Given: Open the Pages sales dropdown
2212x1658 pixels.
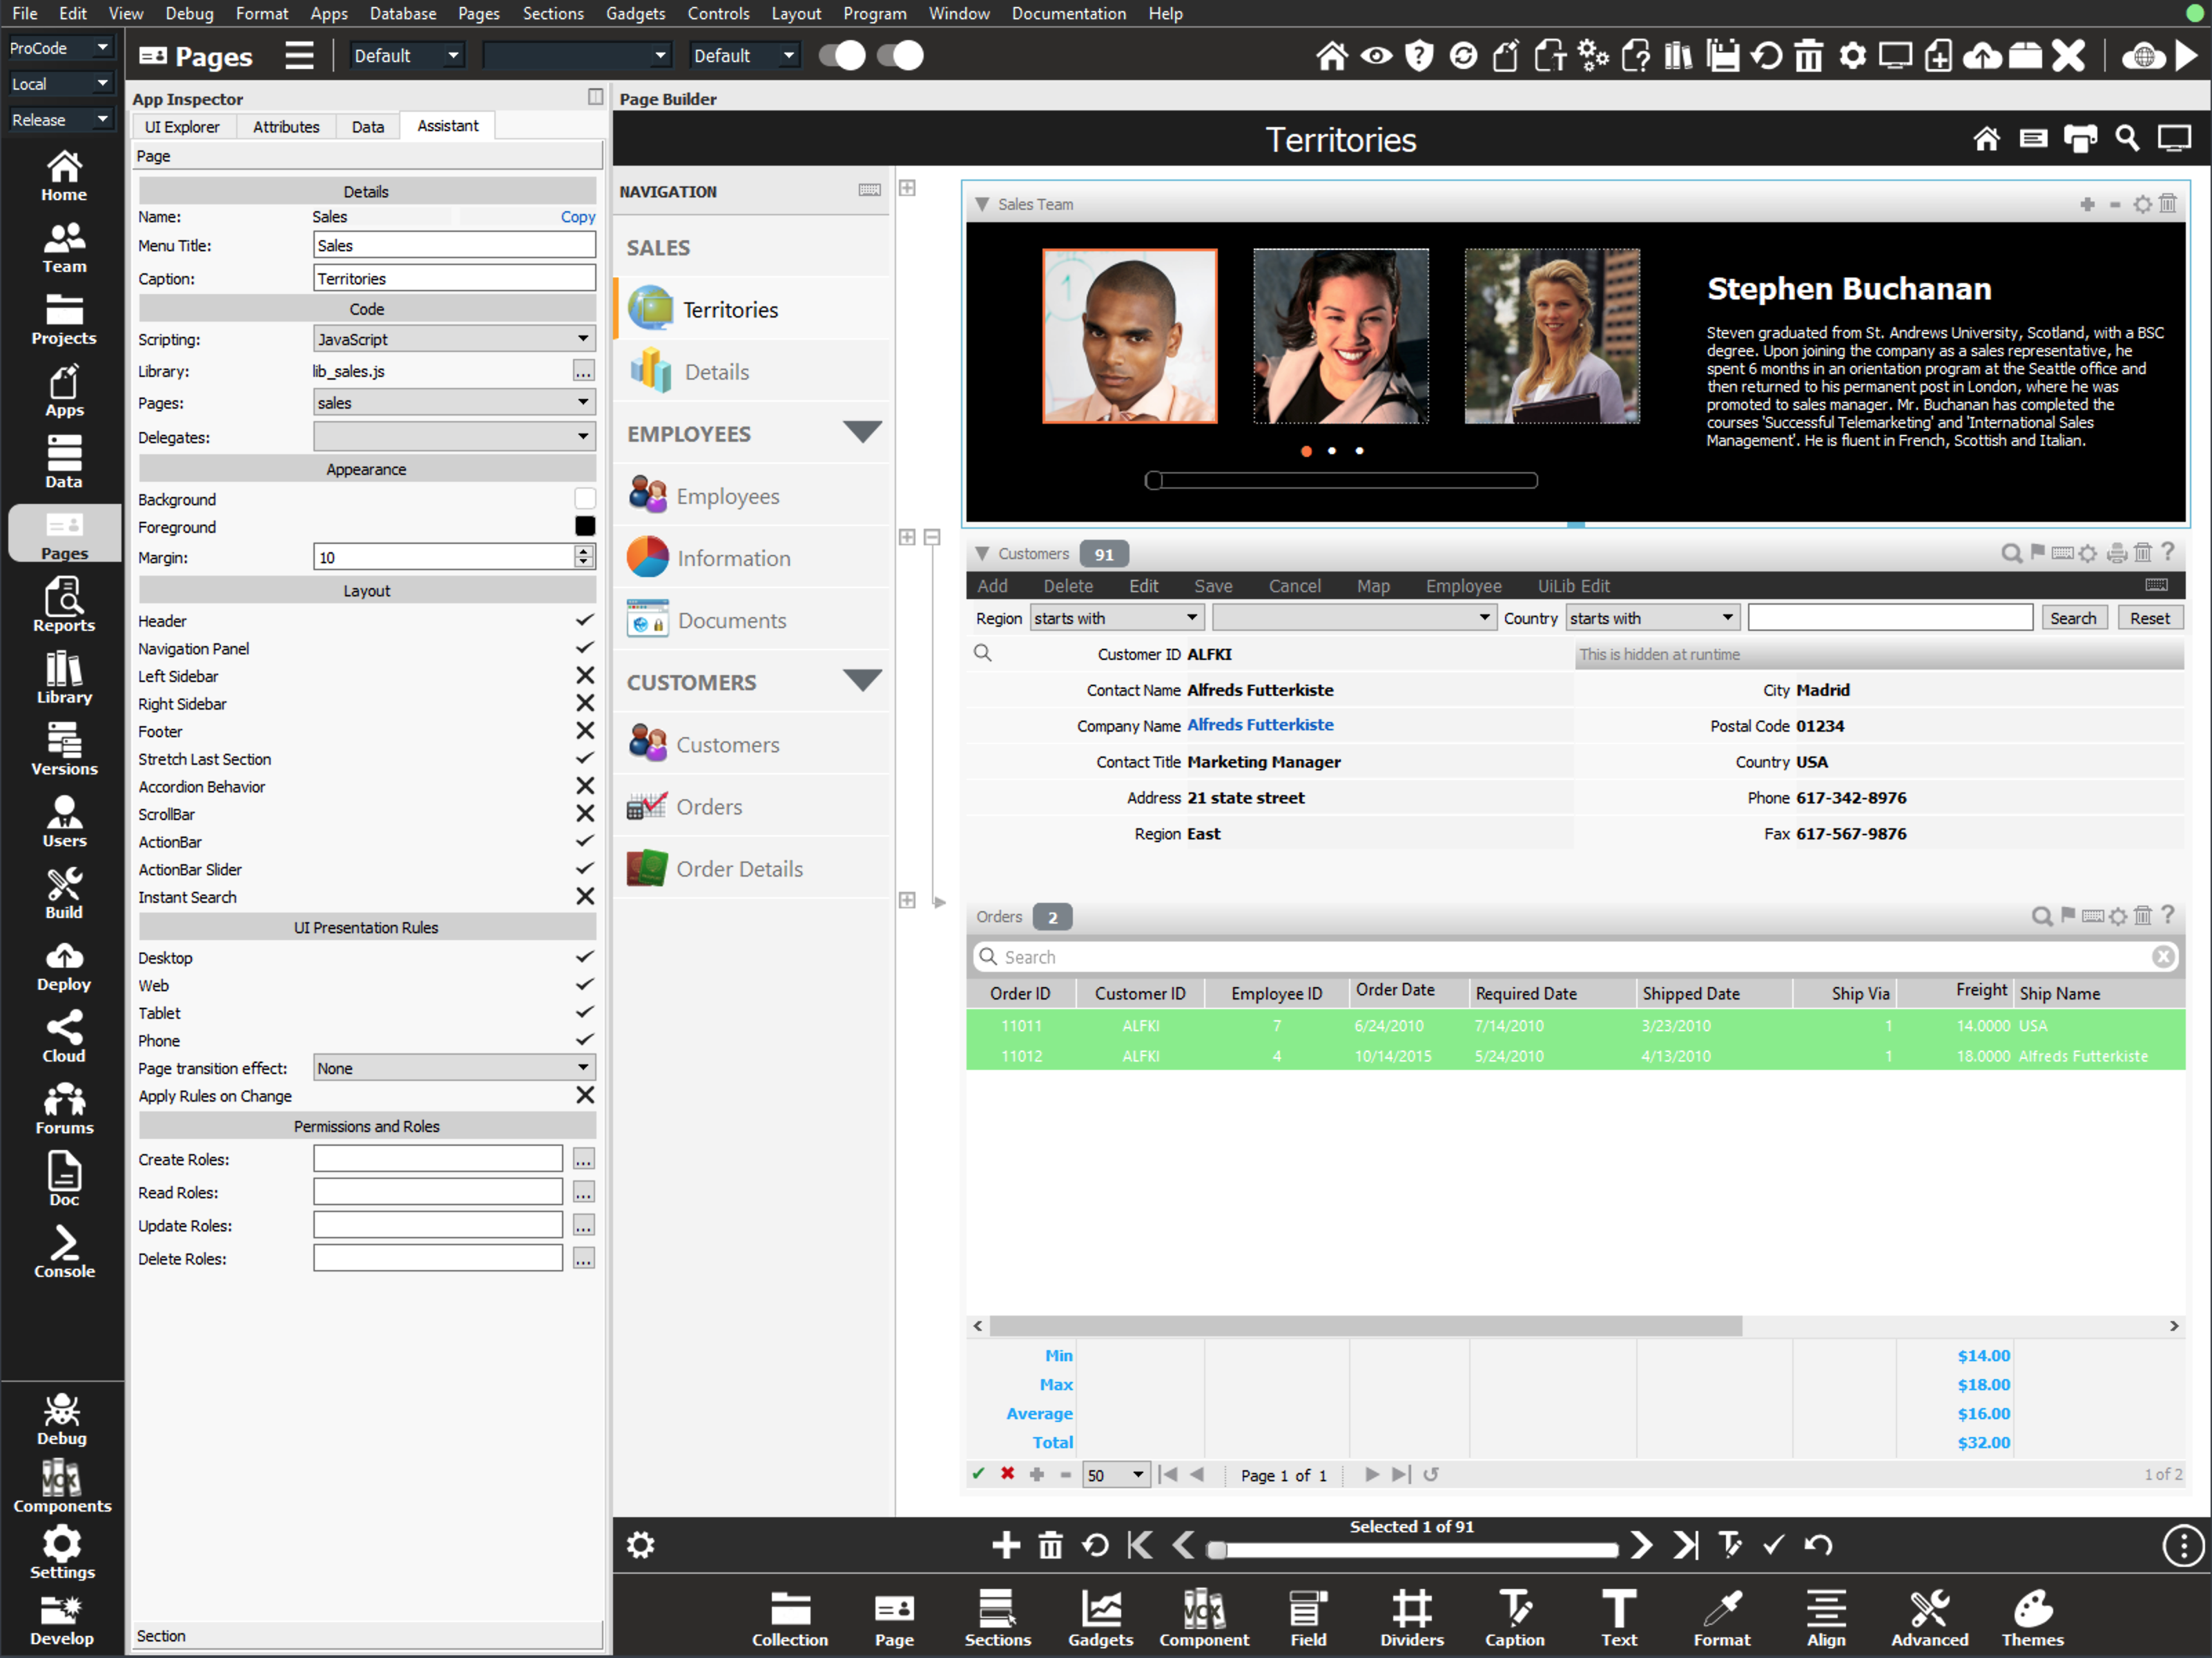Looking at the screenshot, I should click(x=454, y=403).
